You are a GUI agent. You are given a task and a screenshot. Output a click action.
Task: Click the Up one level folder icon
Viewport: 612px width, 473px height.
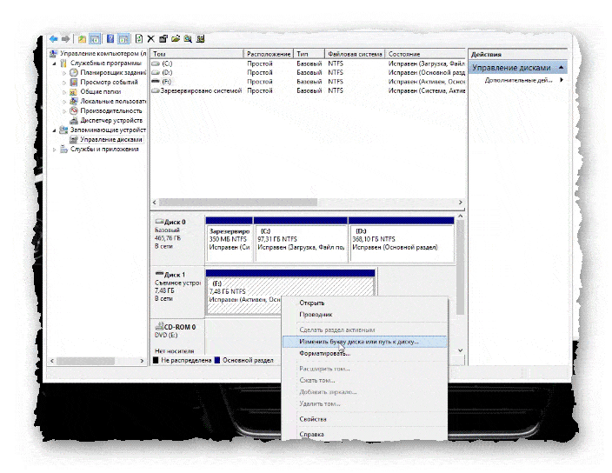pos(82,39)
